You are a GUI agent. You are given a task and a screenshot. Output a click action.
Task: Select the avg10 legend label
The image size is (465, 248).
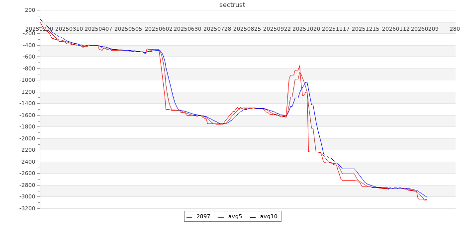[269, 217]
